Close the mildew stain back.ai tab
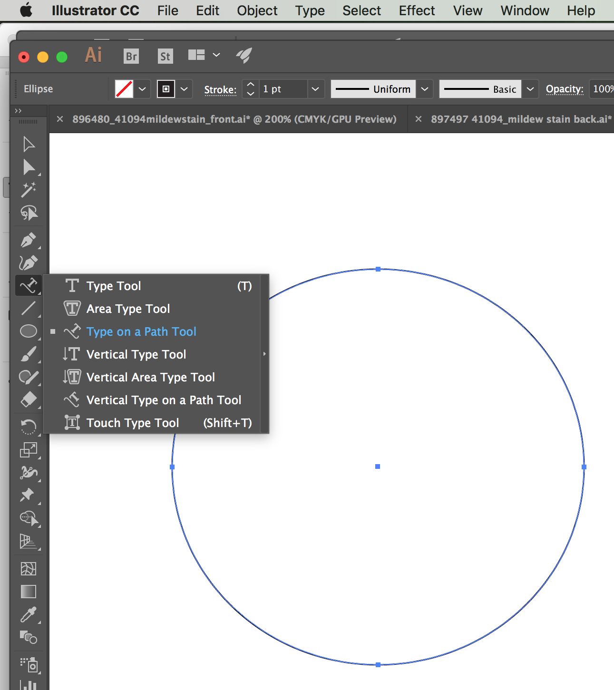 419,119
